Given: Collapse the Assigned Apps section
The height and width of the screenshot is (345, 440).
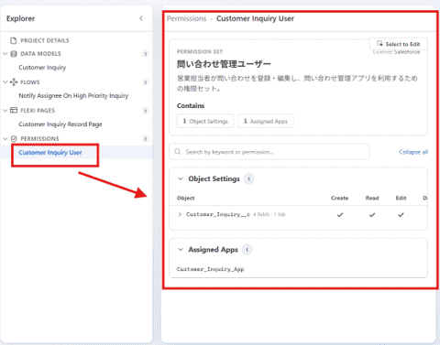Looking at the screenshot, I should (181, 250).
